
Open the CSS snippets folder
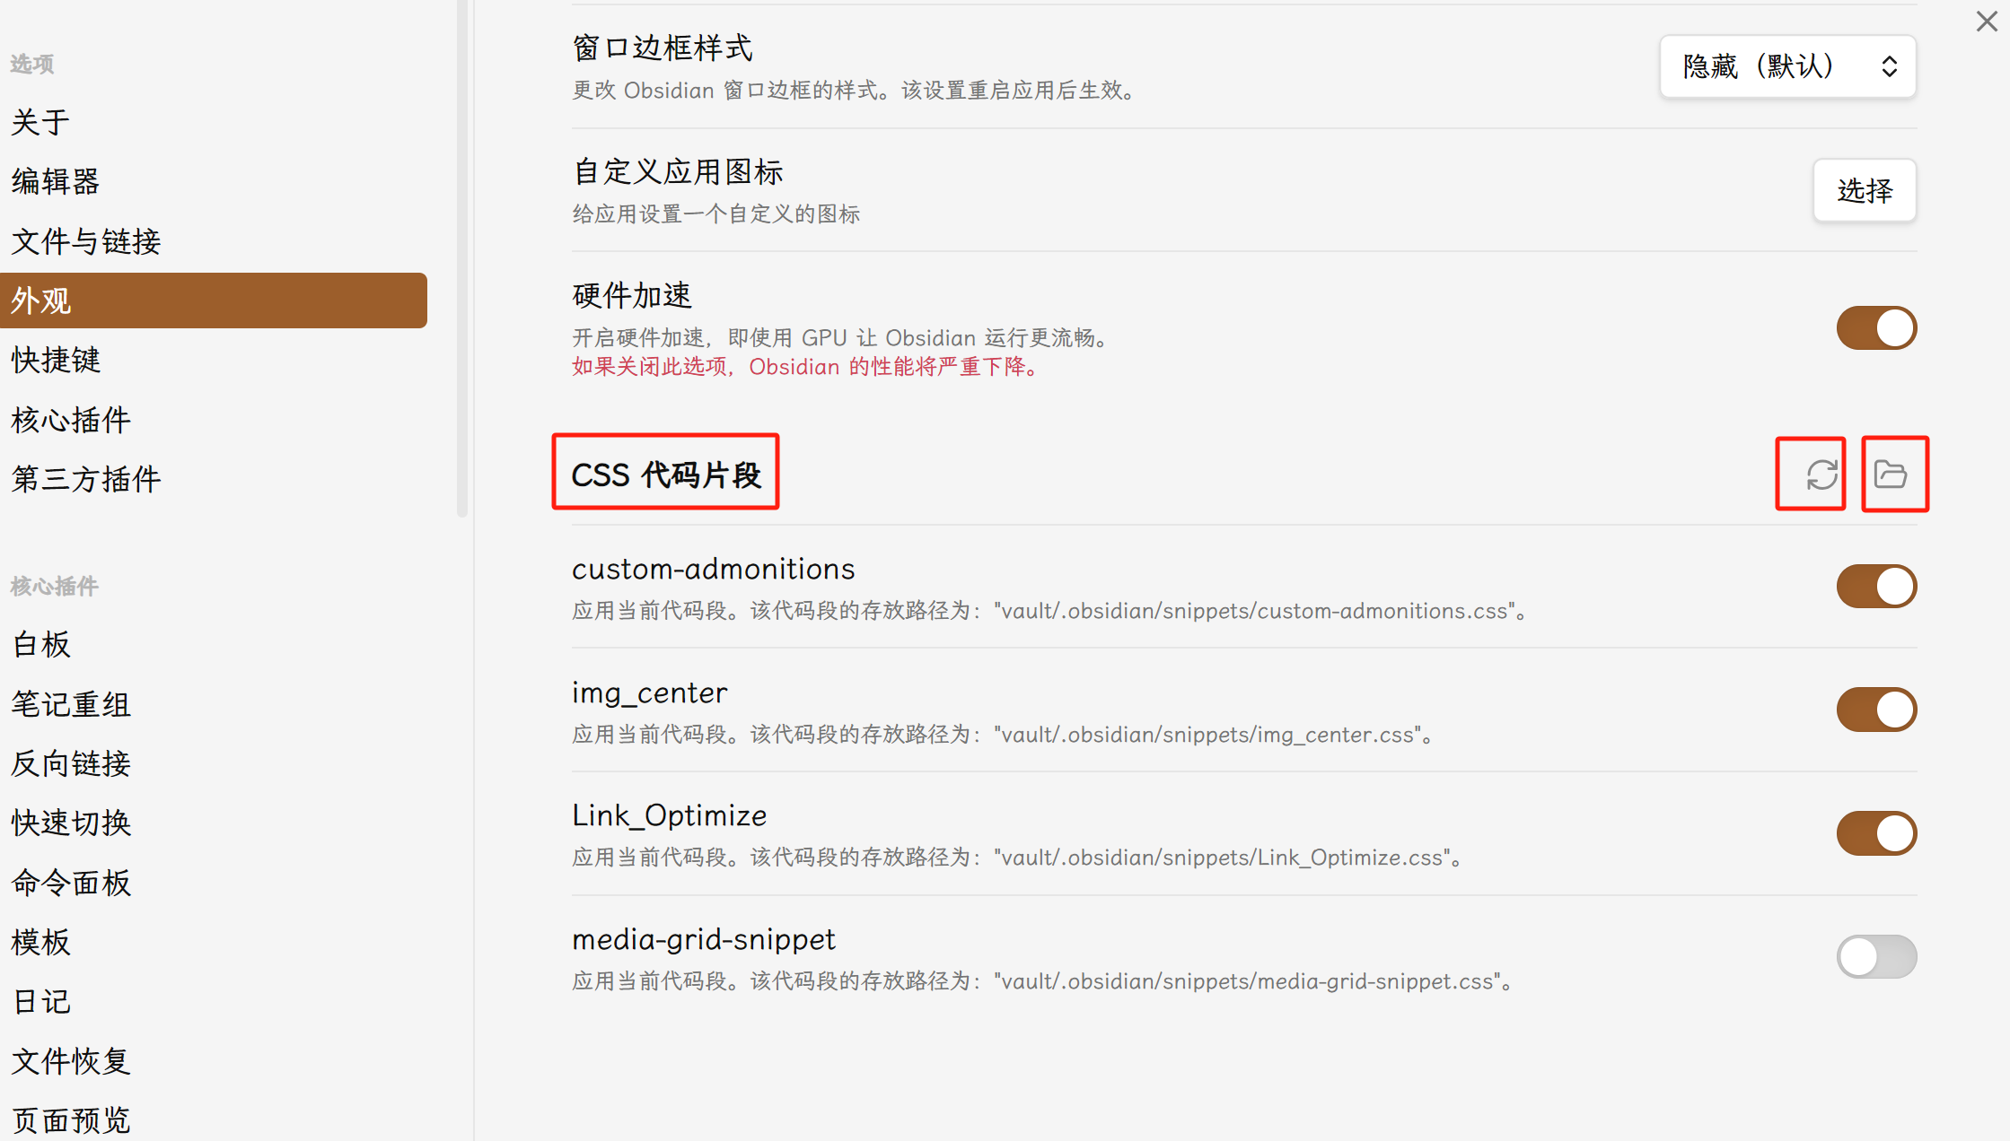[x=1891, y=475]
